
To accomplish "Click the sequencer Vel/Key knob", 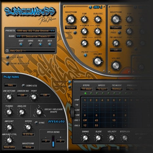I will coord(111,138).
